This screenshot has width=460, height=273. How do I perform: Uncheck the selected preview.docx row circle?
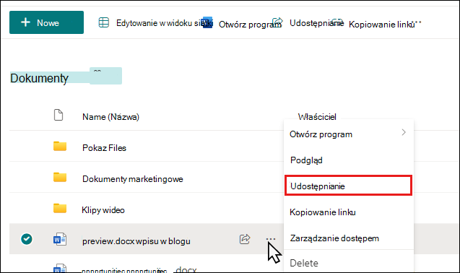pyautogui.click(x=27, y=239)
